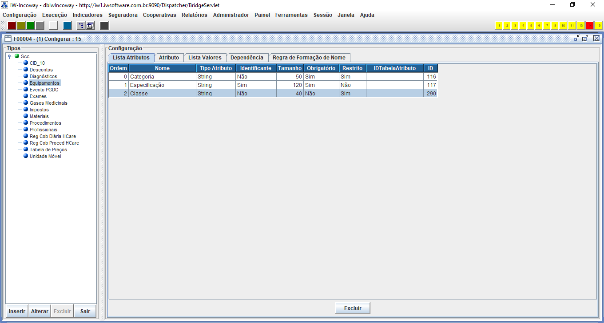Click the tree-structure icon in toolbar
The image size is (604, 323).
81,26
